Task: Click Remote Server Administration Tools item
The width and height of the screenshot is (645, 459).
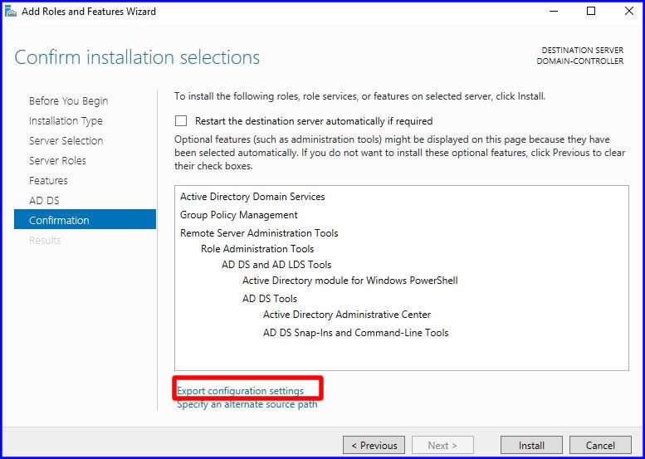Action: pos(259,233)
